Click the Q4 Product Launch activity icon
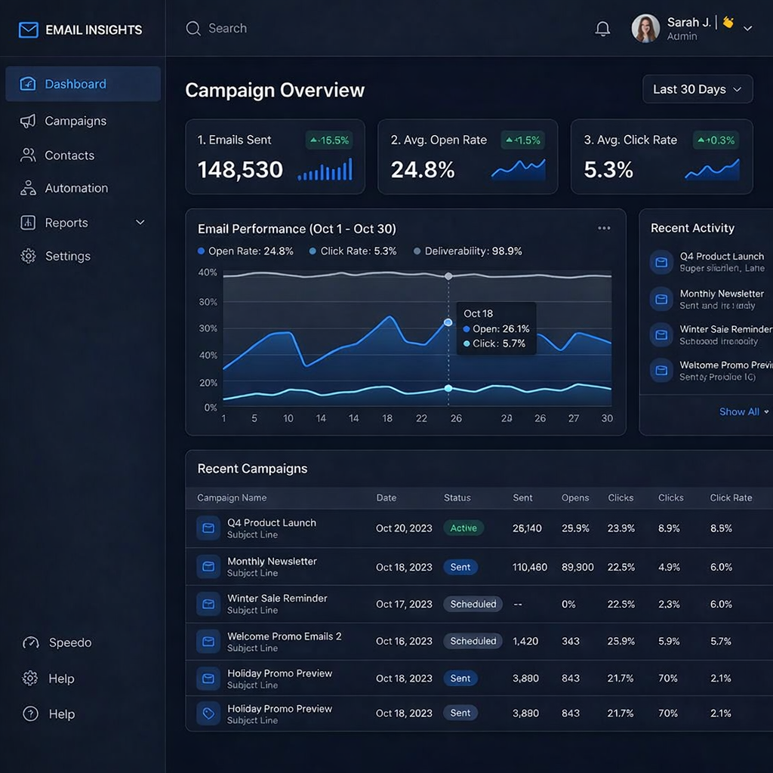This screenshot has width=773, height=773. pos(661,262)
